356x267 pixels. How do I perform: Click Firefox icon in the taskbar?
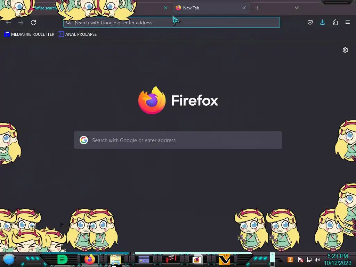click(90, 259)
